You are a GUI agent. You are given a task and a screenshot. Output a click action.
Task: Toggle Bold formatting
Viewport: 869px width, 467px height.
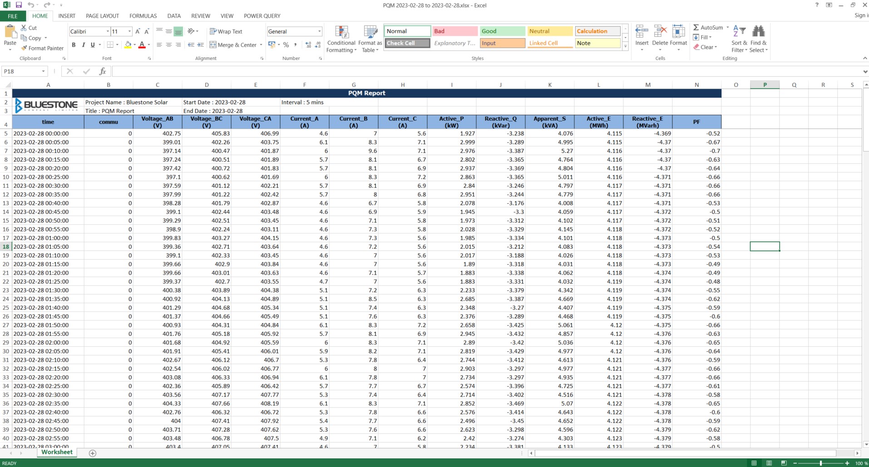coord(74,45)
